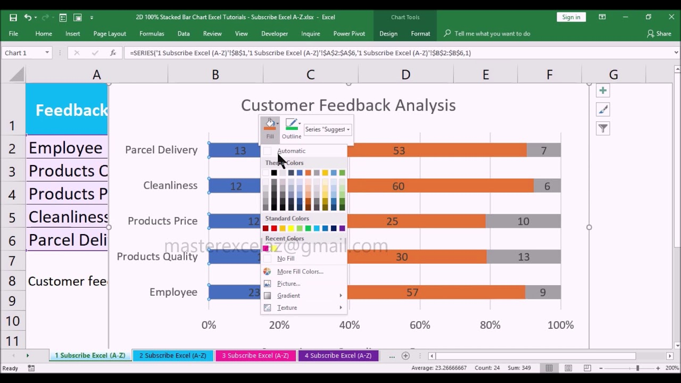This screenshot has width=681, height=383.
Task: Click the Insert Function fx icon
Action: (113, 53)
